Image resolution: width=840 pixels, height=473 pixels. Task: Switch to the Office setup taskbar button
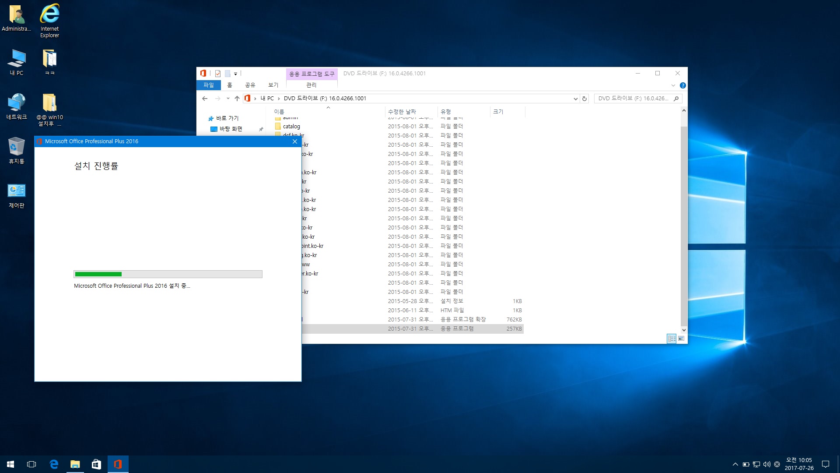(118, 464)
